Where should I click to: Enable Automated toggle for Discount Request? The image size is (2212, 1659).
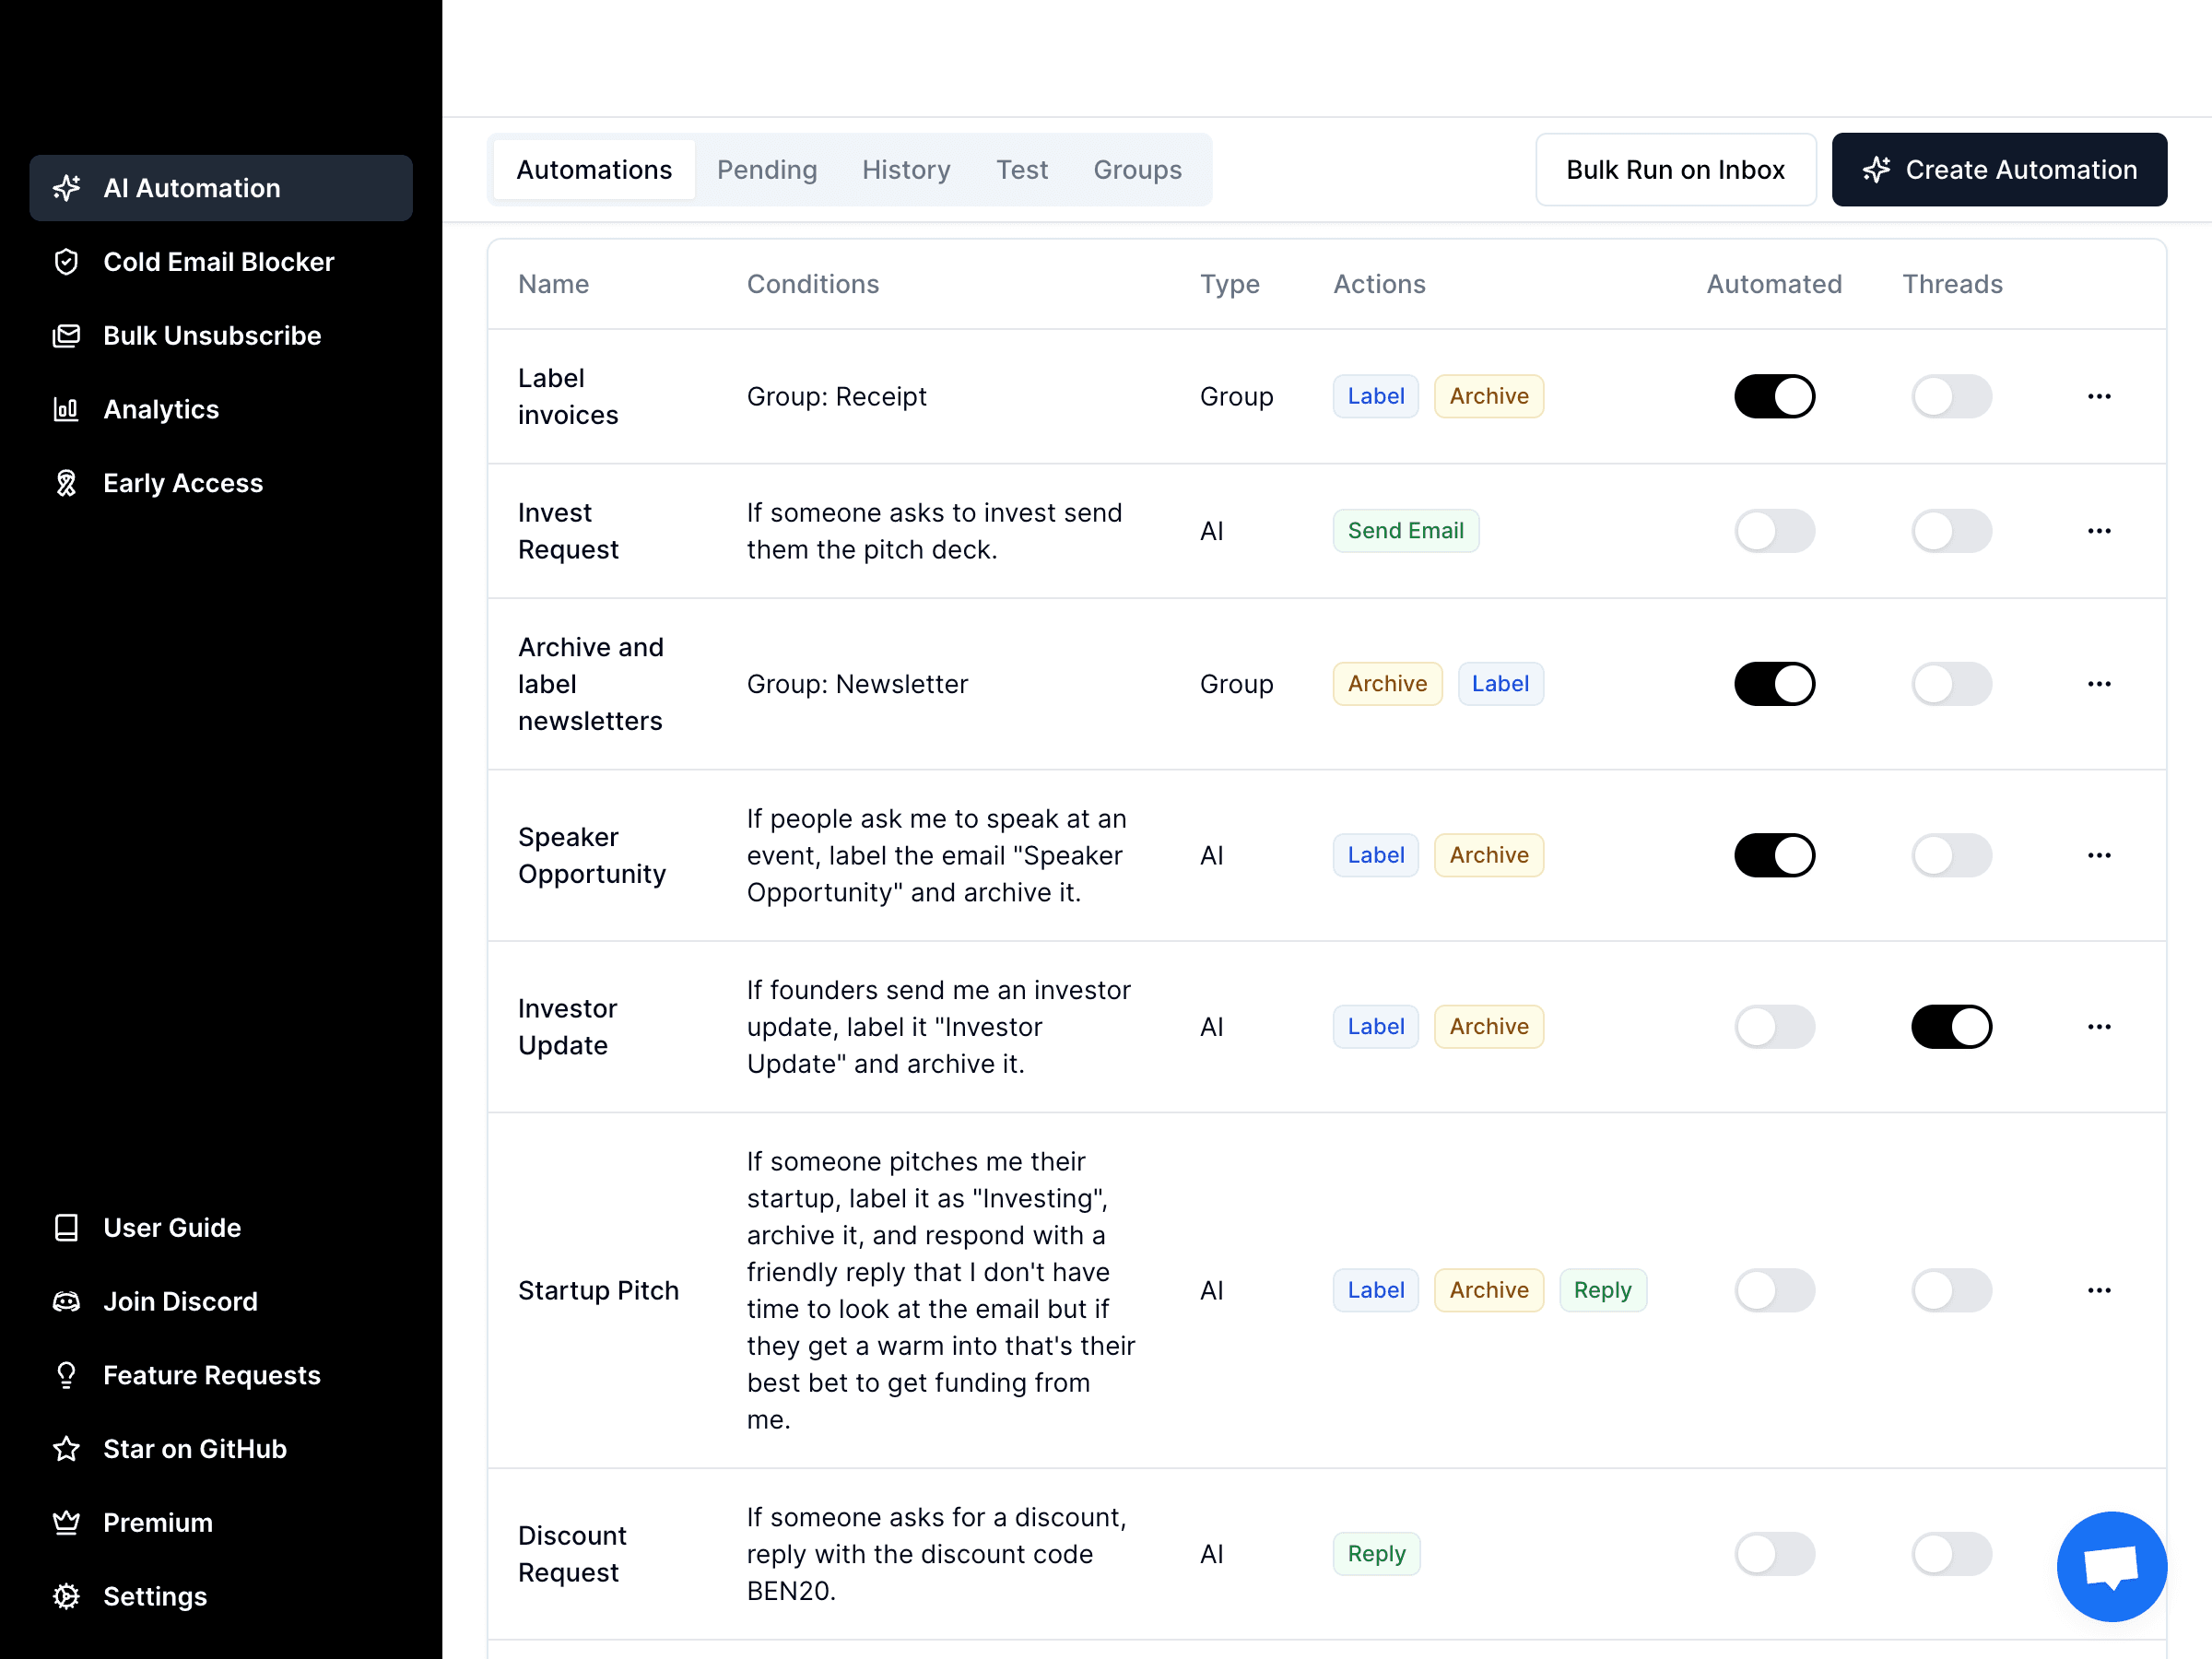click(x=1774, y=1554)
